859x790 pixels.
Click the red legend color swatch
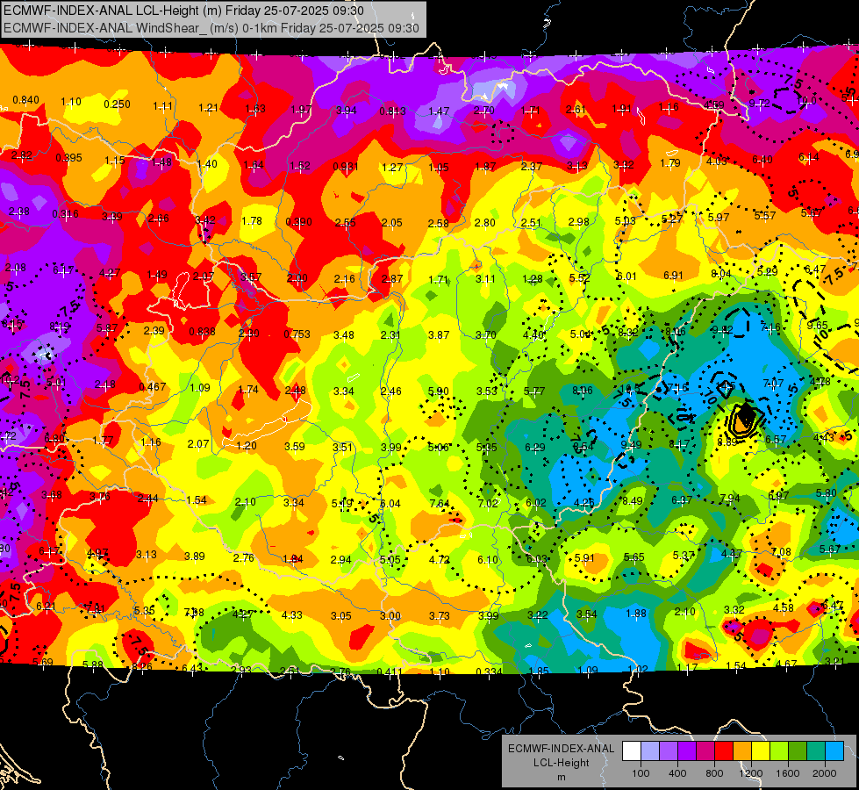point(724,751)
